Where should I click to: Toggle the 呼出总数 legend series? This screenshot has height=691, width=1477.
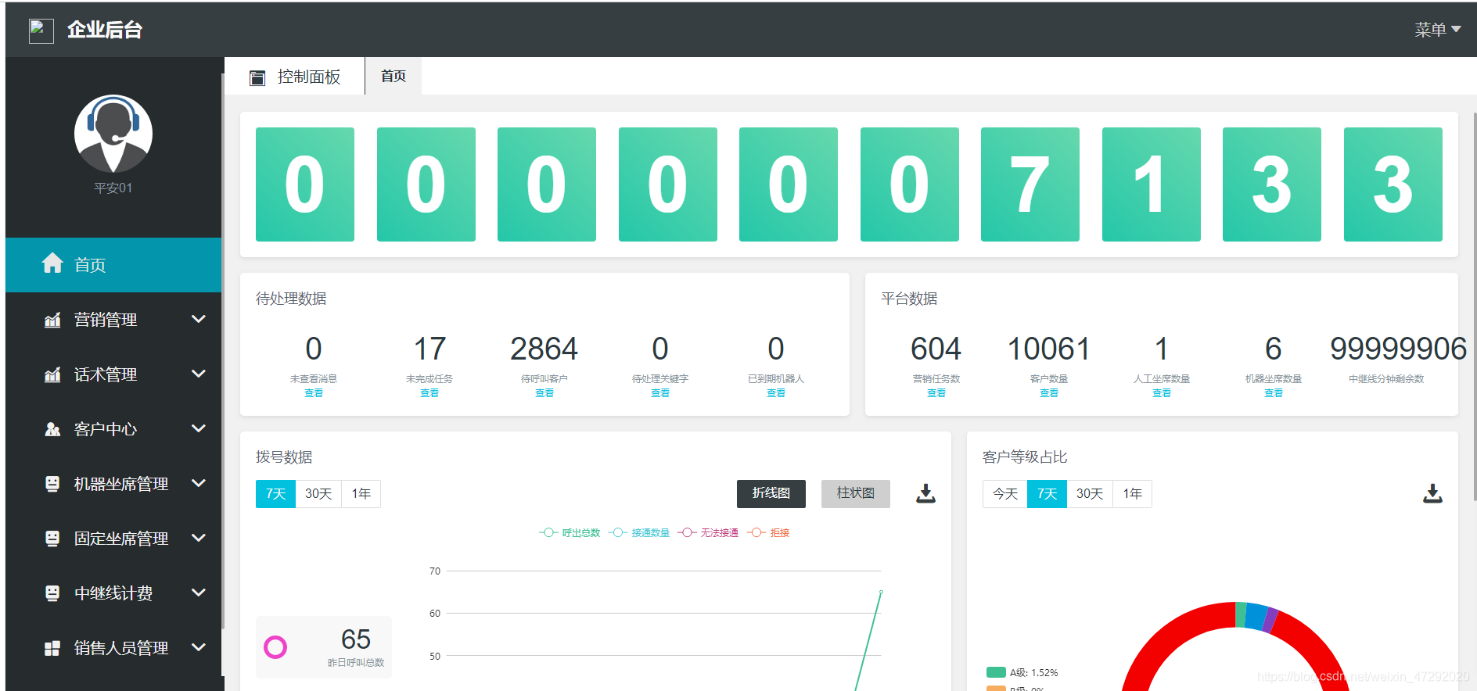point(570,533)
